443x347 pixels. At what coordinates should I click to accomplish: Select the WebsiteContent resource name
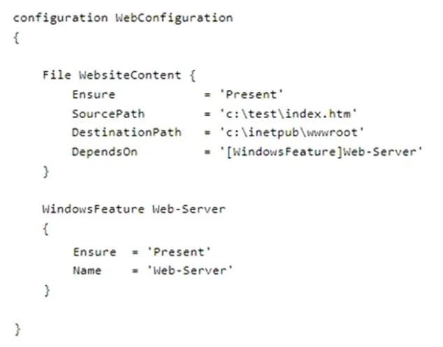pos(130,75)
